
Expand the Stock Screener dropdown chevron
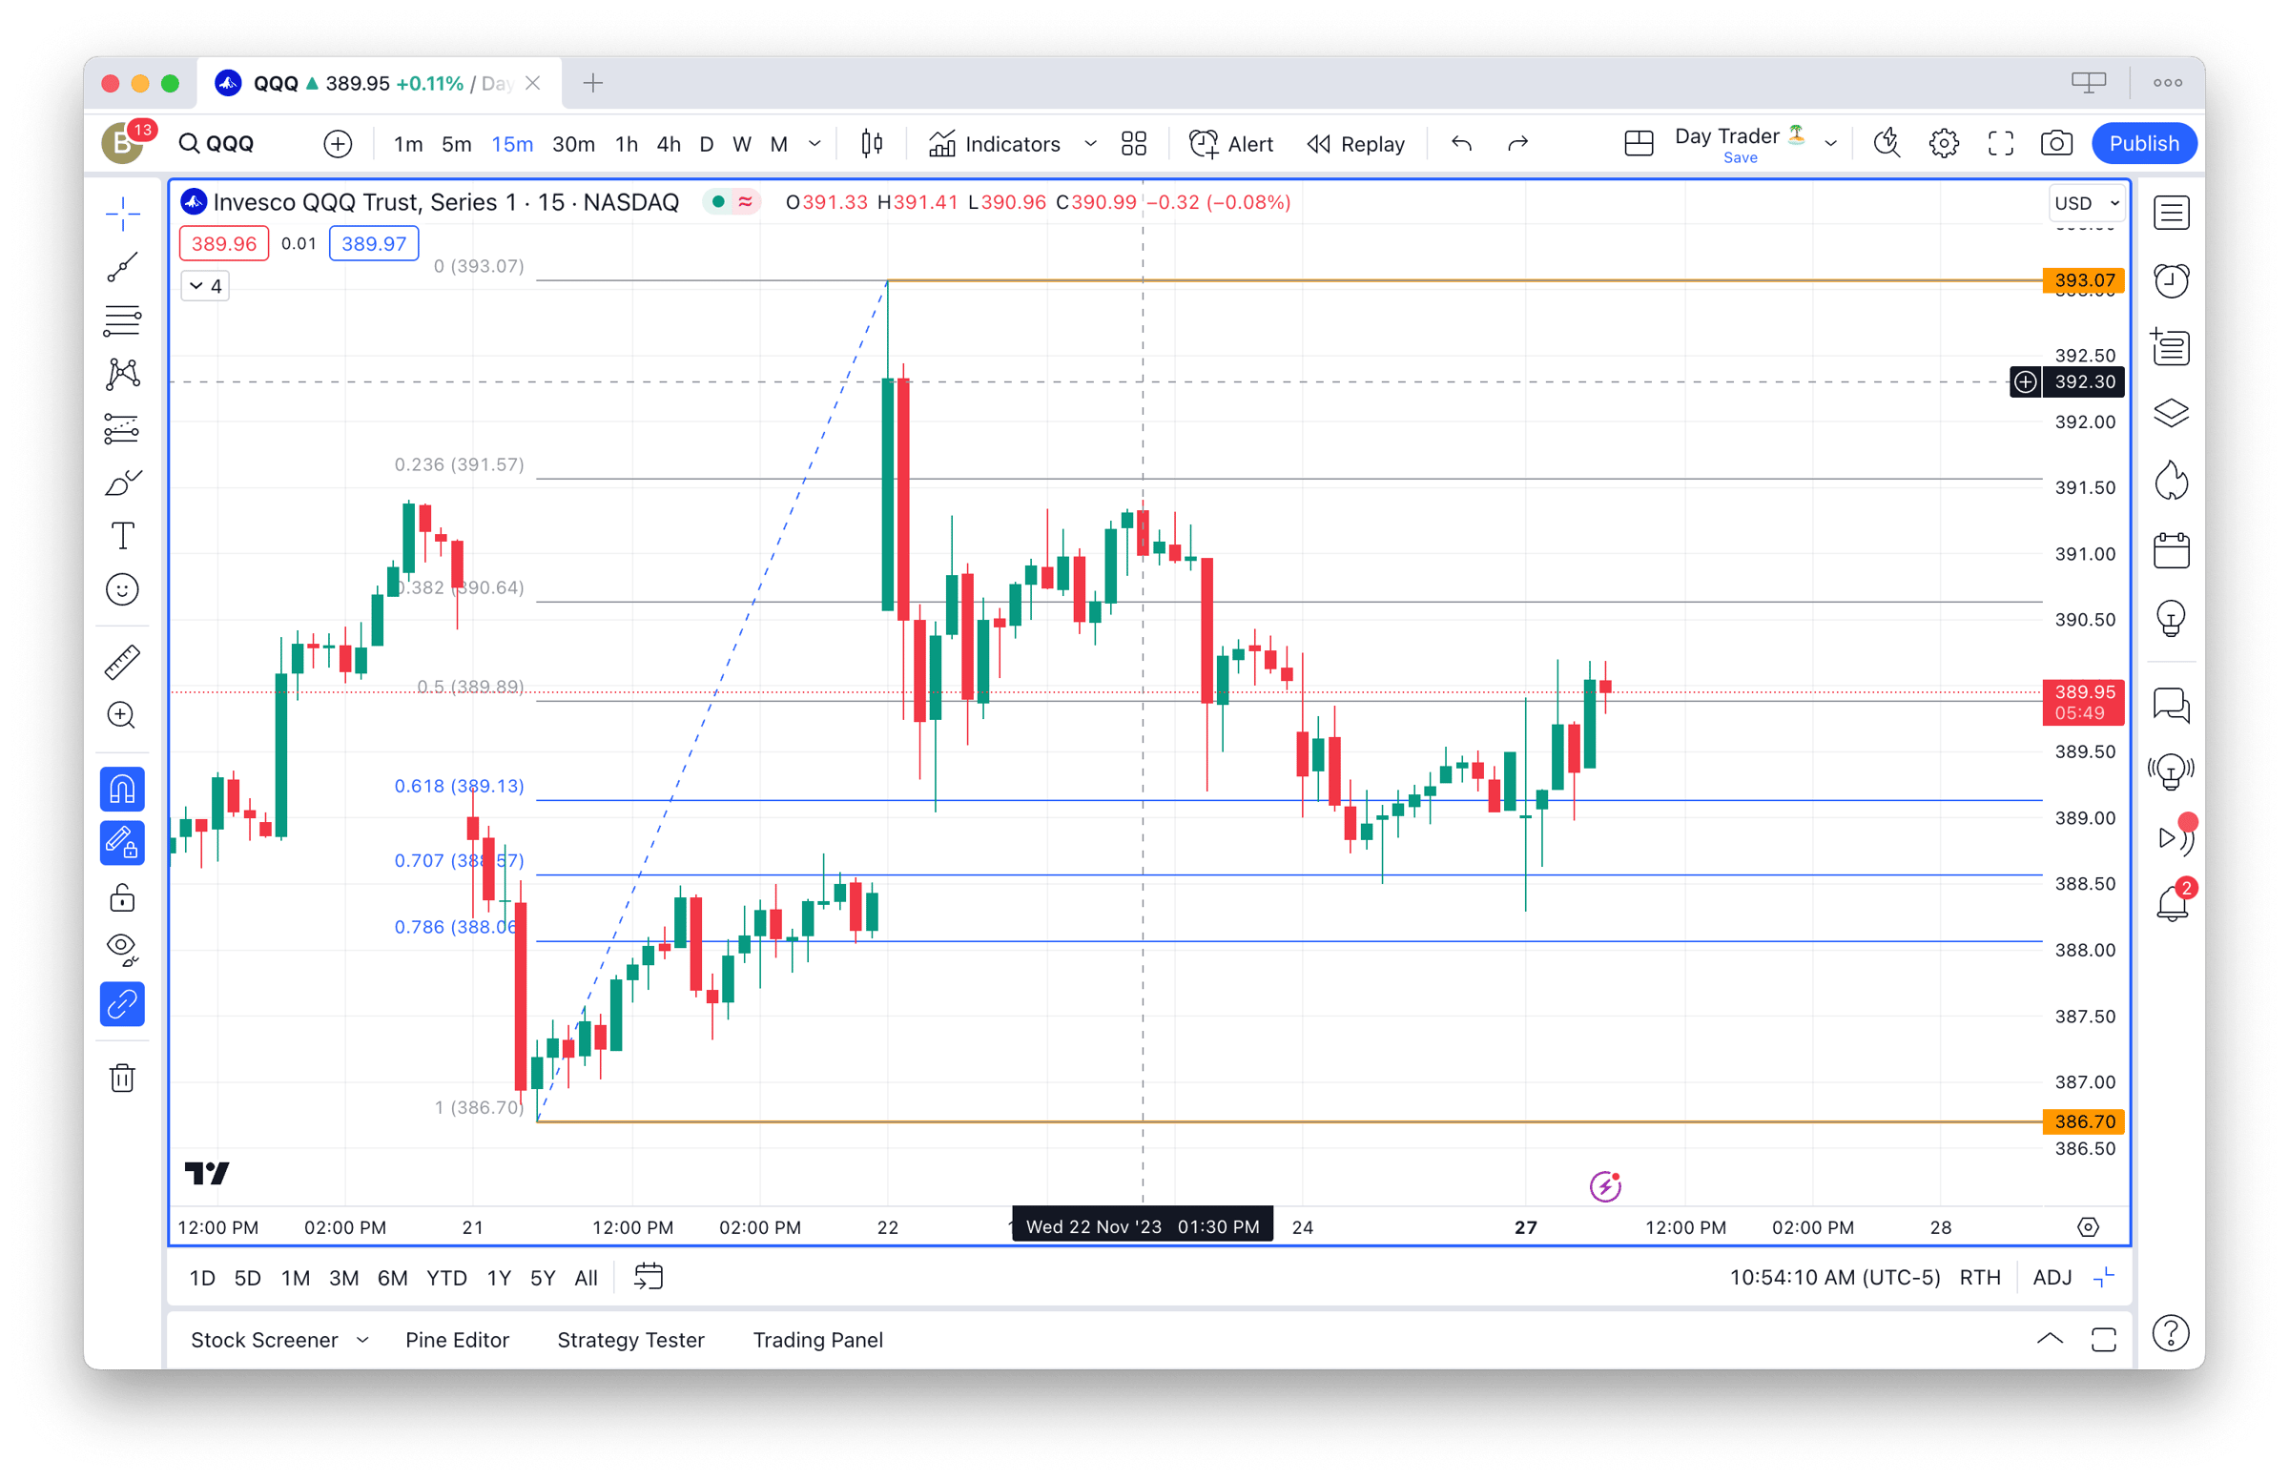362,1340
